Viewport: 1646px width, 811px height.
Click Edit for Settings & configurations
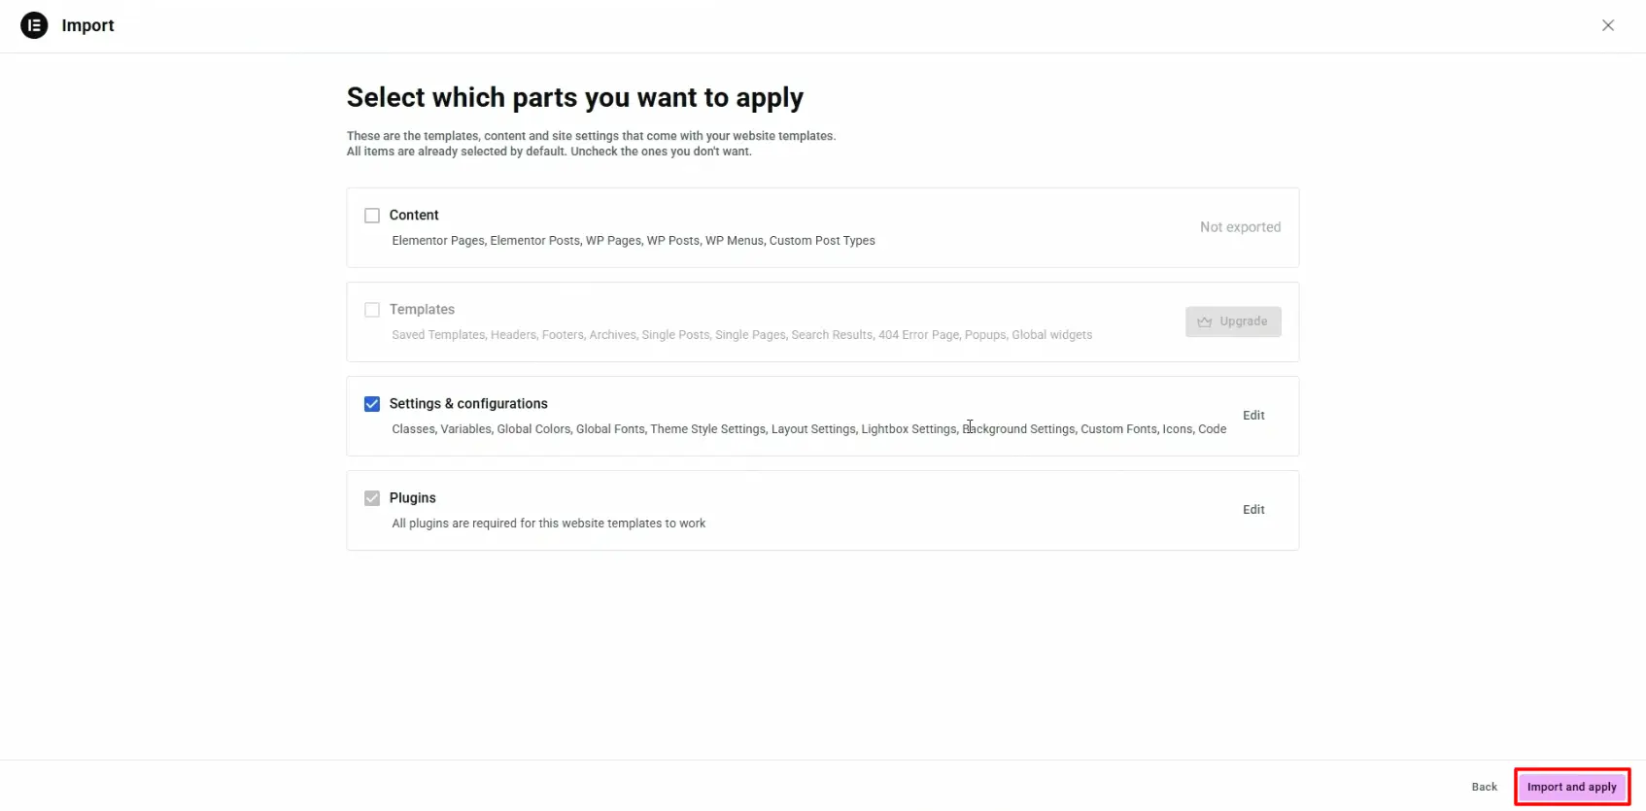coord(1253,416)
